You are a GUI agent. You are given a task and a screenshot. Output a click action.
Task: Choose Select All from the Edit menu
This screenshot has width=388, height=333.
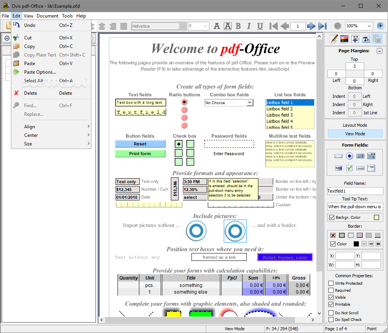point(51,81)
